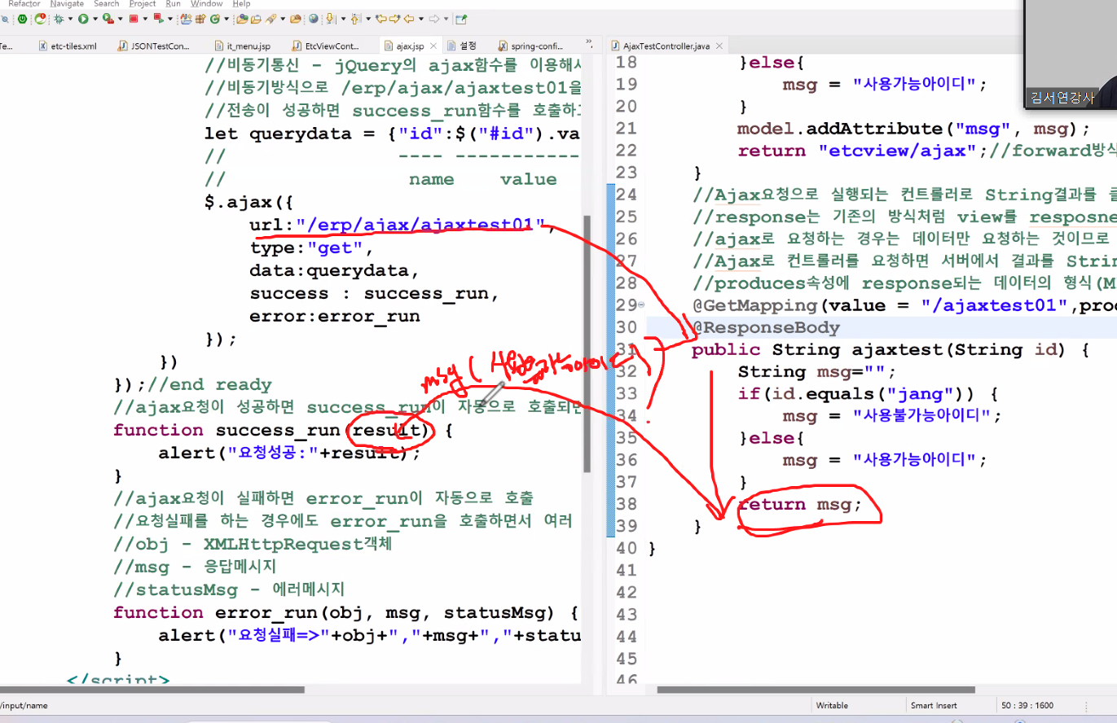This screenshot has width=1117, height=723.
Task: Click the red Stop square icon
Action: coord(134,18)
